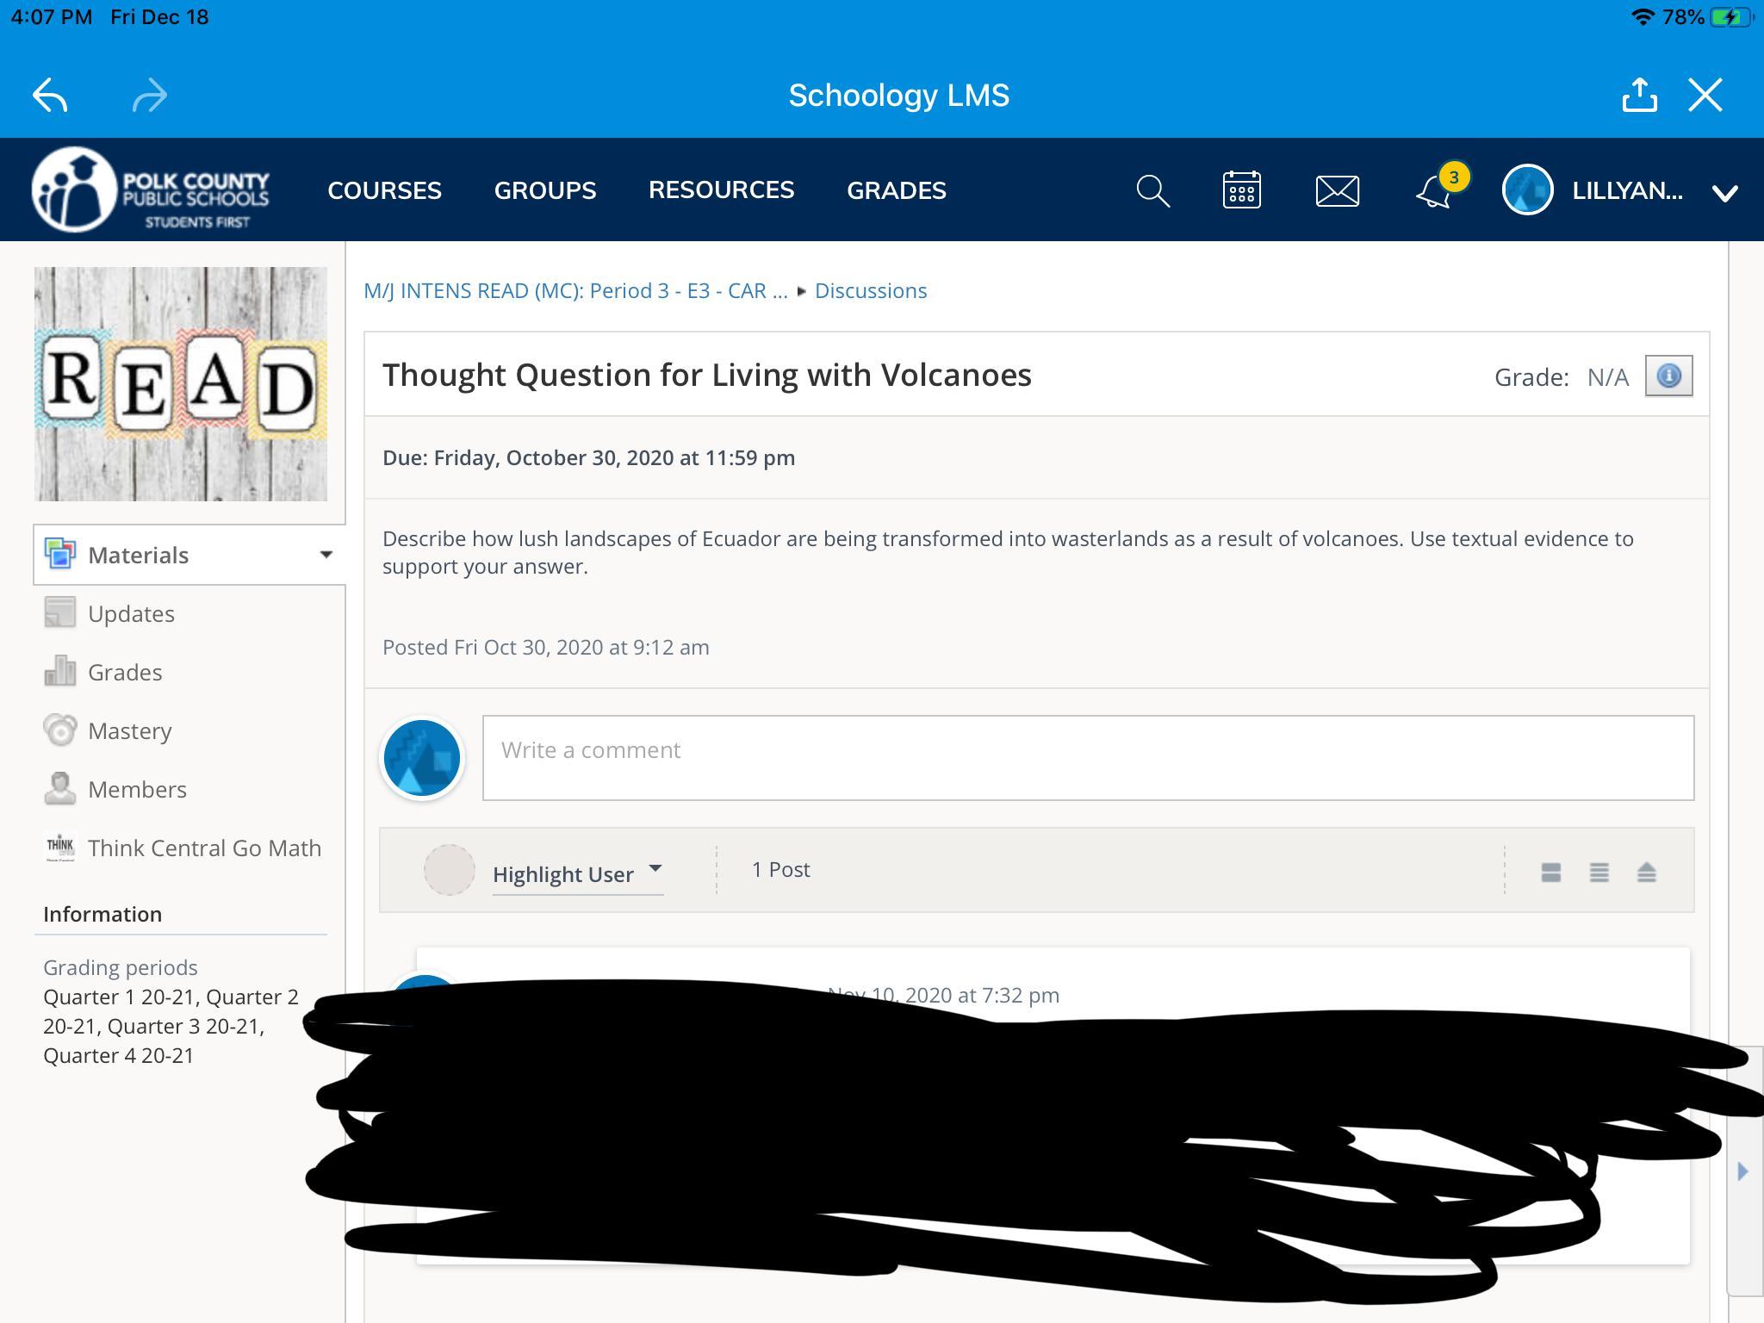Open notifications bell with badge 3
This screenshot has width=1764, height=1323.
pyautogui.click(x=1435, y=190)
